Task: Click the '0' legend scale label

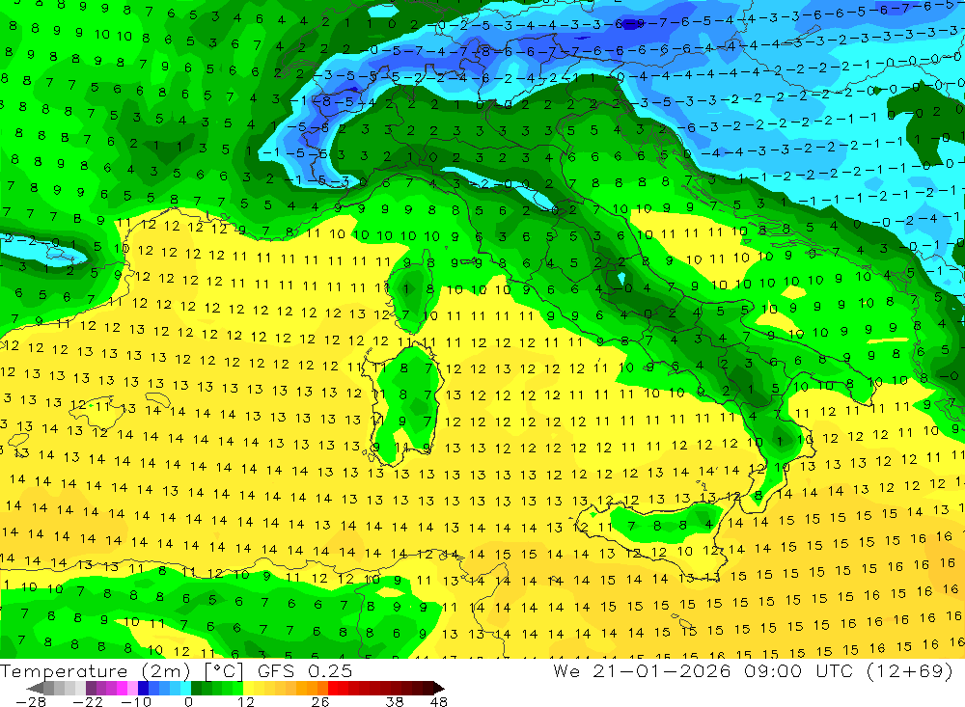Action: click(188, 701)
